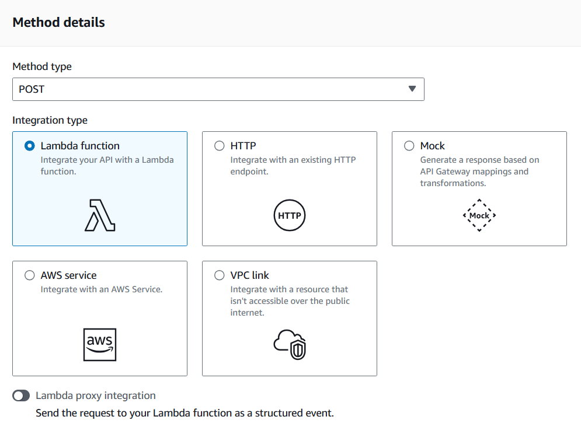The height and width of the screenshot is (427, 581).
Task: Click the Method details heading
Action: tap(58, 23)
